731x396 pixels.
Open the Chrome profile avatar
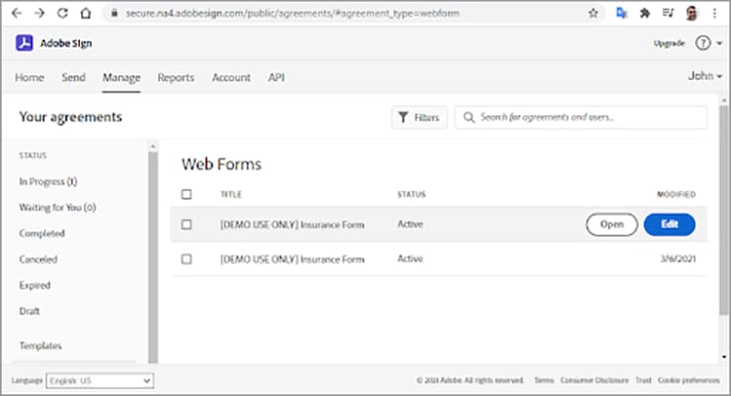692,13
